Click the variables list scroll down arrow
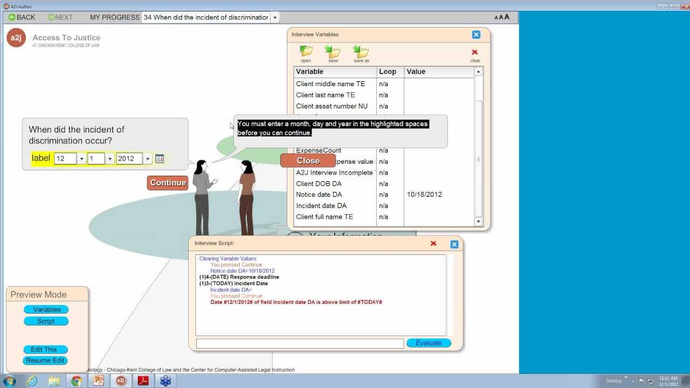690x388 pixels. (478, 221)
